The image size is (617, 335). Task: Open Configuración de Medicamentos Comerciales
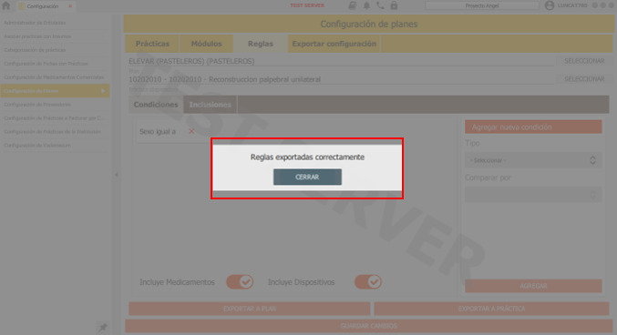click(55, 77)
